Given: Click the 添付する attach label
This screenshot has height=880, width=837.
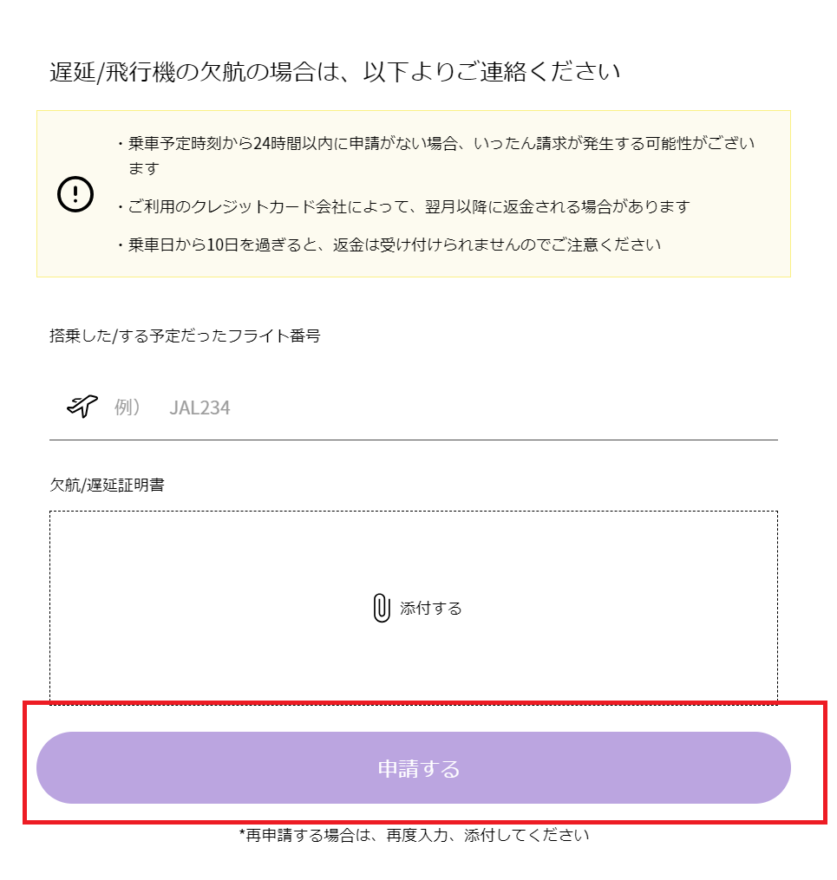Looking at the screenshot, I should coord(431,609).
